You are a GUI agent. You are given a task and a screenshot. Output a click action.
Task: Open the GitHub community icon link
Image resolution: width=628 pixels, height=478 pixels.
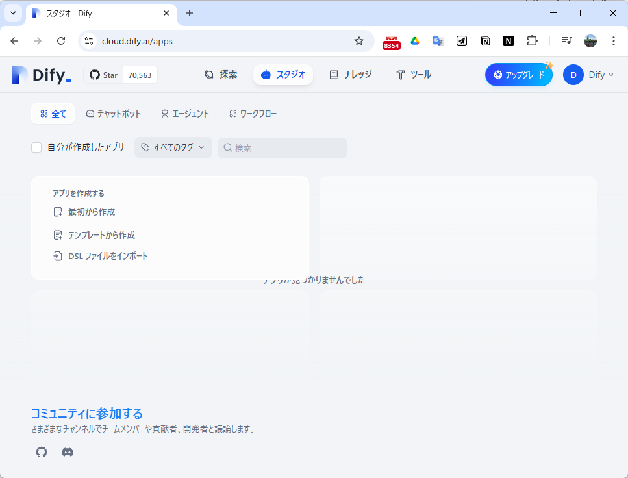click(42, 452)
